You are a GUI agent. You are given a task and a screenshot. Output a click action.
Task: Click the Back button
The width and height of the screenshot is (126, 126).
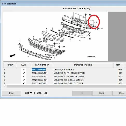tap(102, 93)
